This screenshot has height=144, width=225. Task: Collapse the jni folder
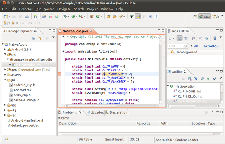pos(5,80)
